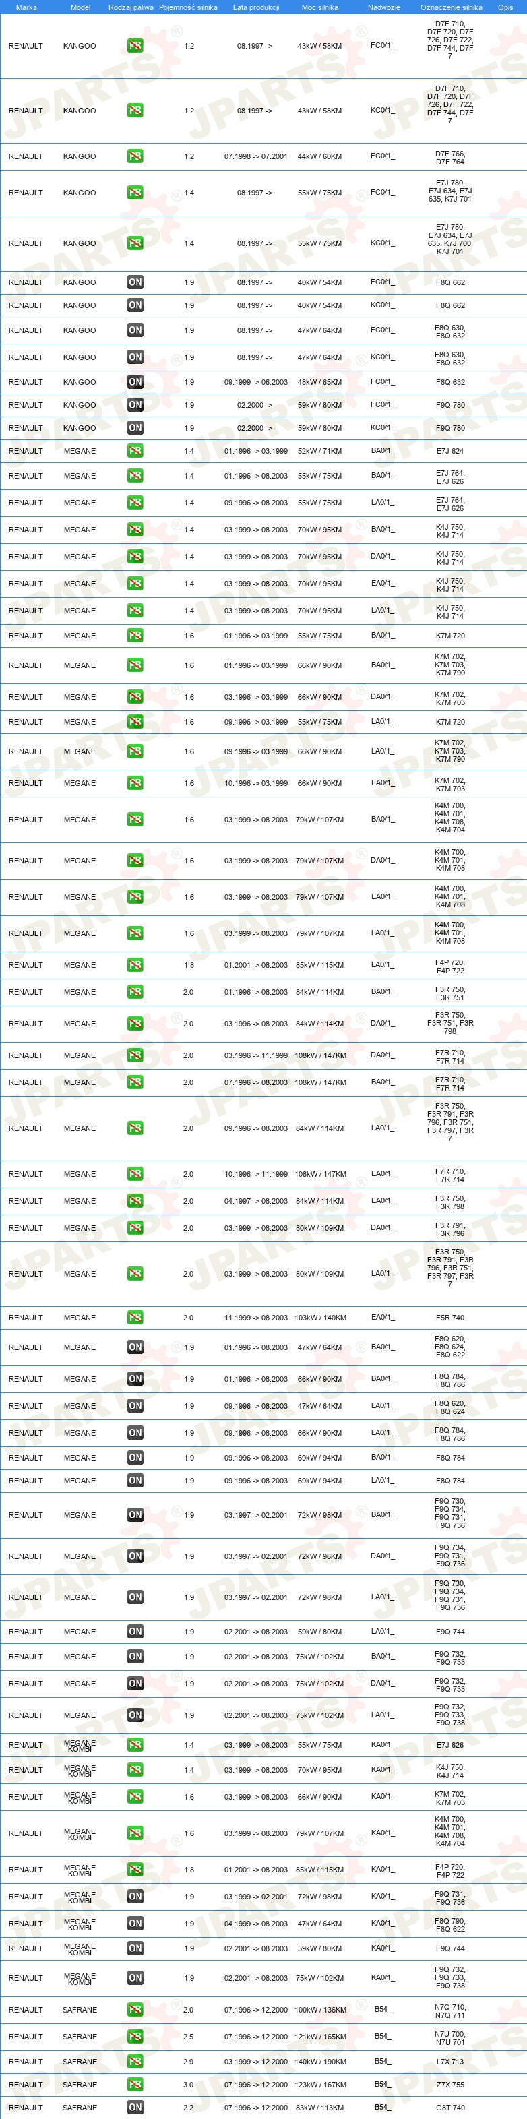Select the engine capacity cell '2.9'
This screenshot has height=2119, width=527.
pos(188,2062)
